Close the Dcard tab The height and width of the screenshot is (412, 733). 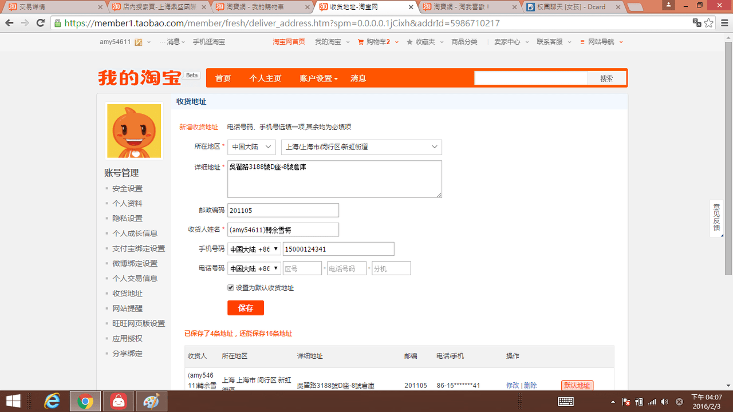pyautogui.click(x=617, y=7)
